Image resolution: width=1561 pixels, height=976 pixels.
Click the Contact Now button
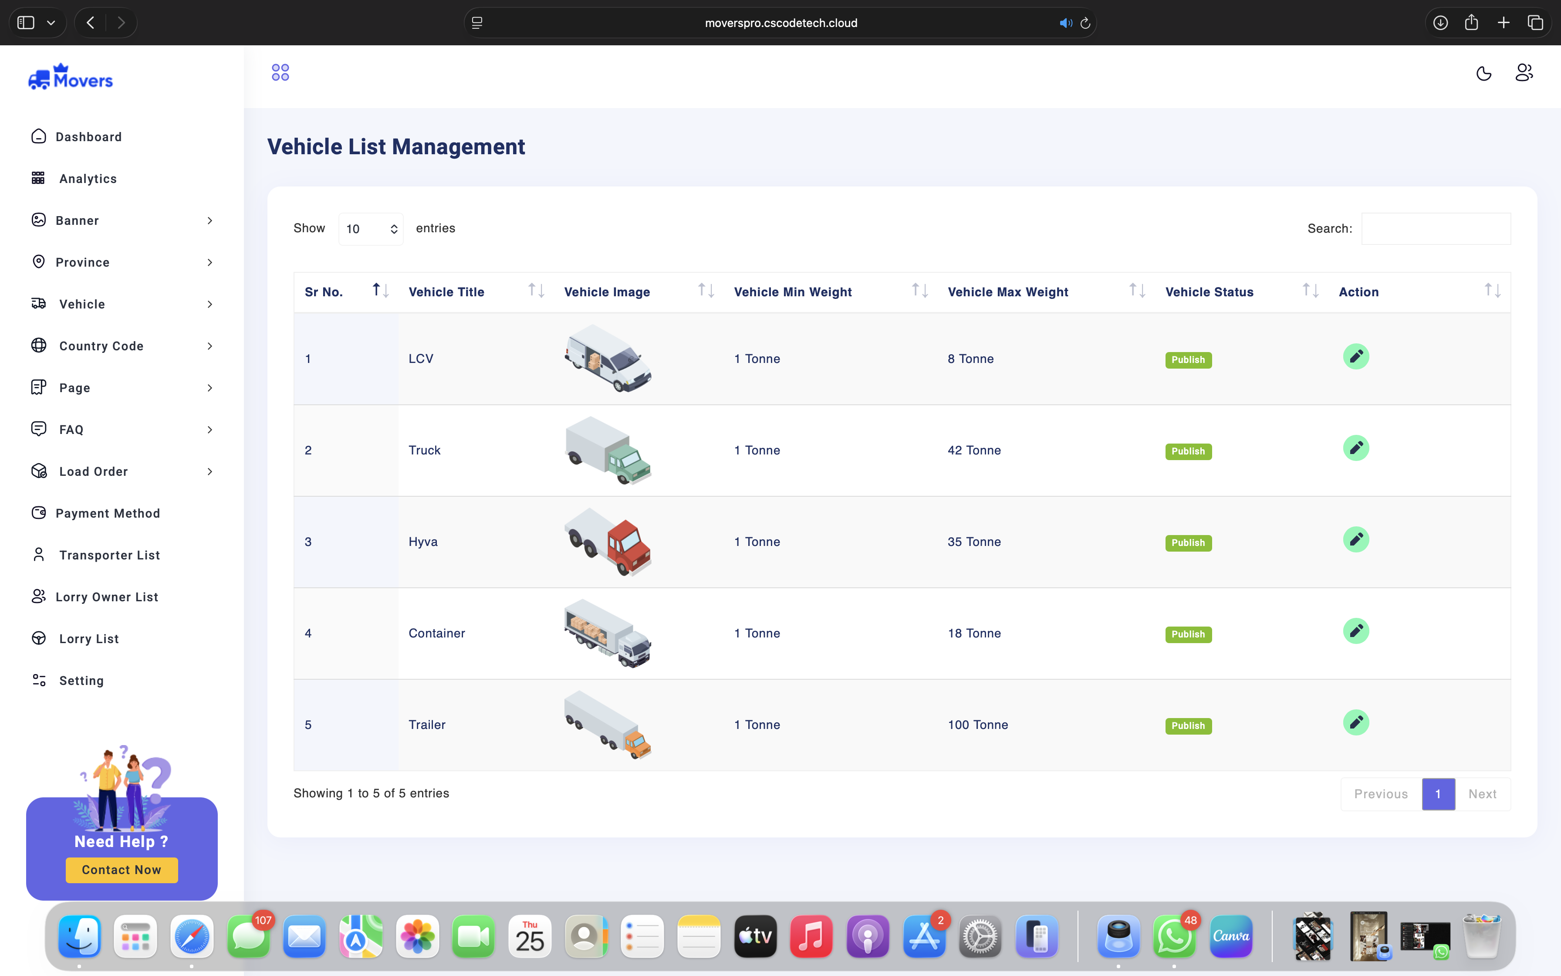[122, 870]
